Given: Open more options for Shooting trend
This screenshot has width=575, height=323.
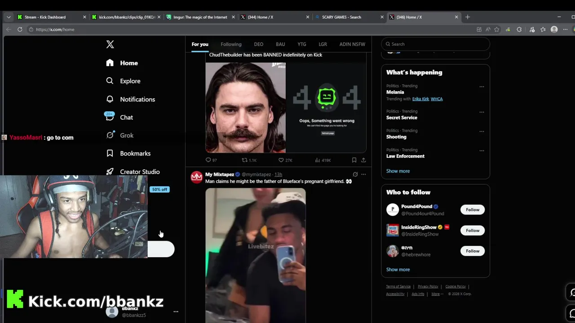Looking at the screenshot, I should [482, 131].
